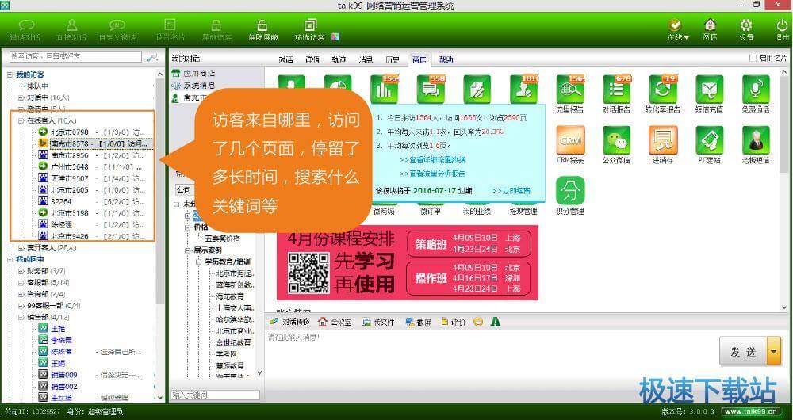Expand the 财务部 (3/7) department
The image size is (793, 420).
pos(21,271)
